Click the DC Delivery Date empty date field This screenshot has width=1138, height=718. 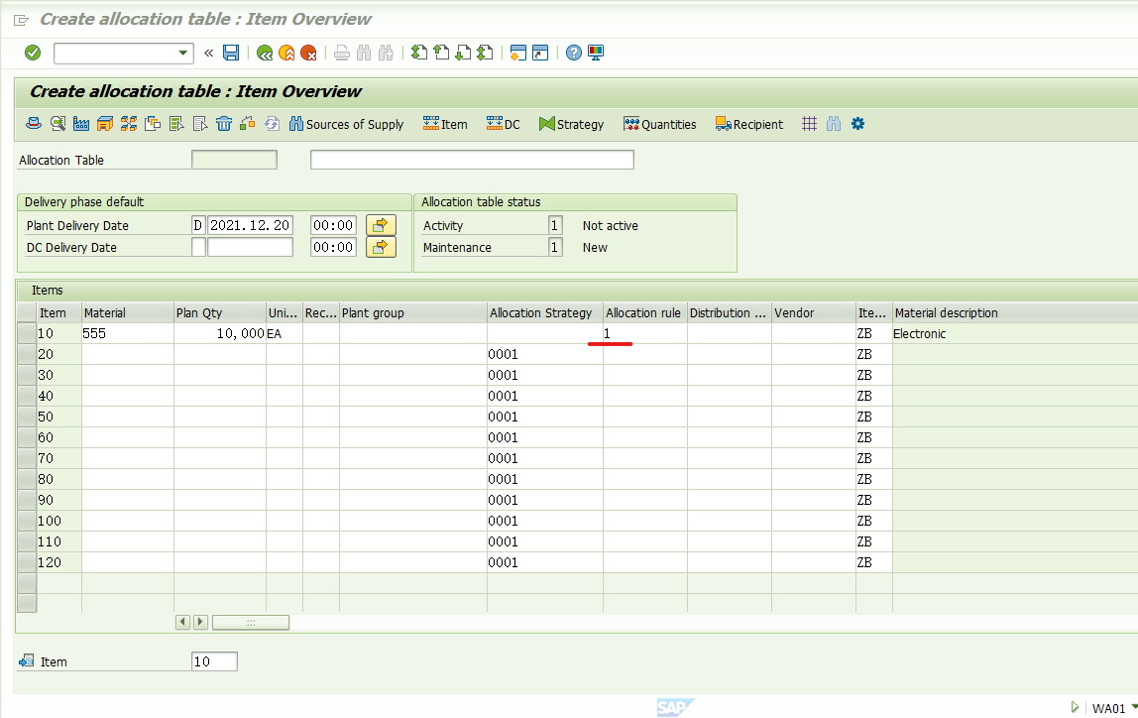tap(251, 247)
